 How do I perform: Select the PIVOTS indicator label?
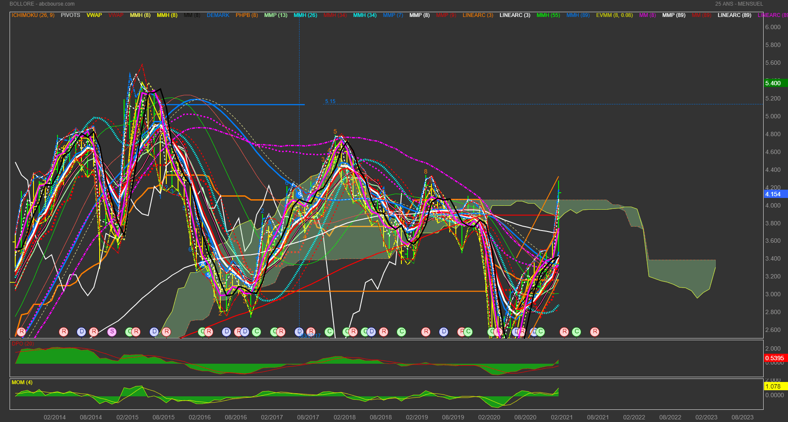(x=71, y=15)
